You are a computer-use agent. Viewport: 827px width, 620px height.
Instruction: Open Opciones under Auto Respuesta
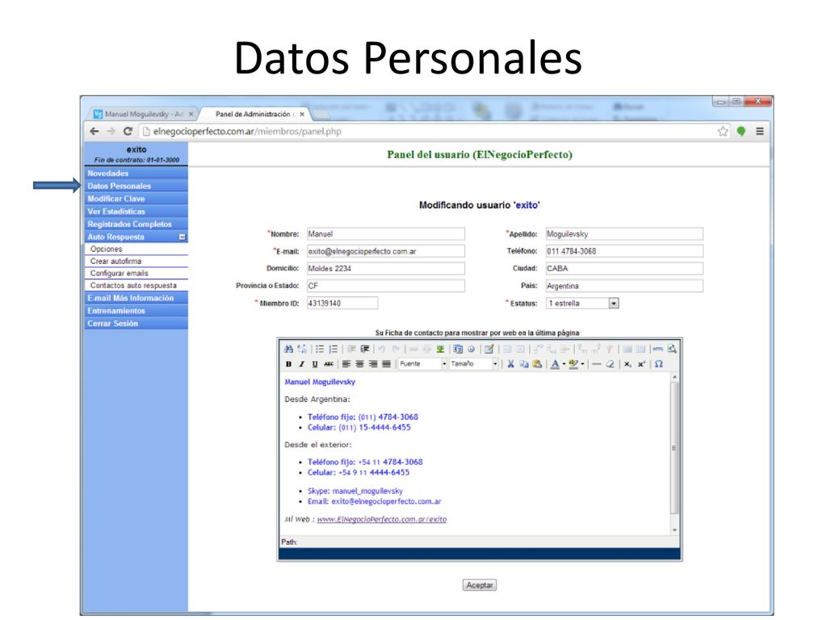coord(136,249)
